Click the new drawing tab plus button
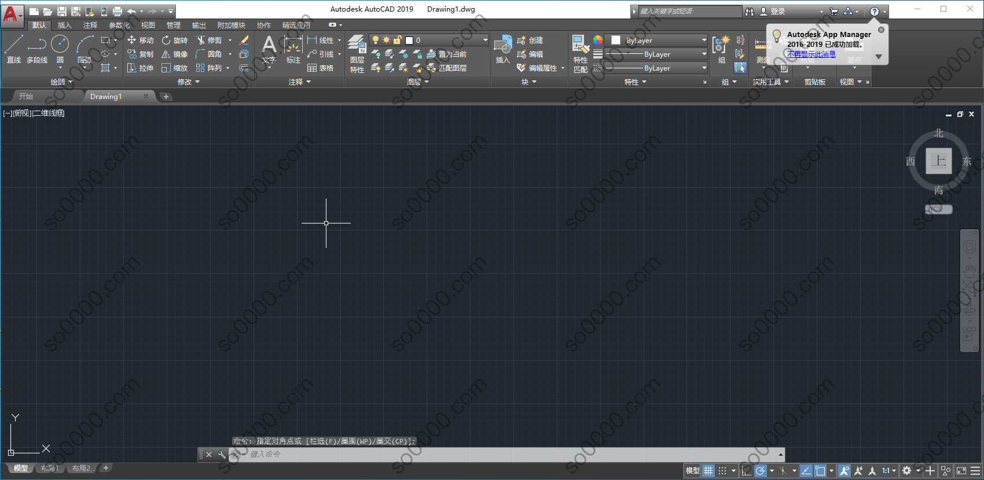This screenshot has width=984, height=480. tap(166, 97)
